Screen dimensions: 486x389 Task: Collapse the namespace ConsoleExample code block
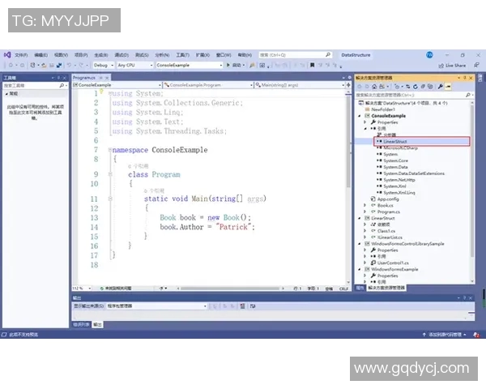click(109, 150)
